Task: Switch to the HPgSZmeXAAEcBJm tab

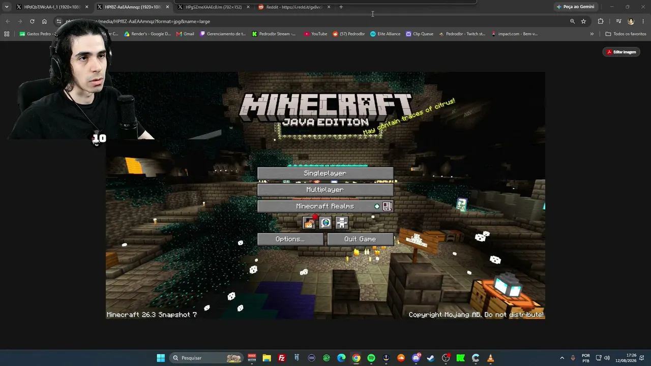Action: click(x=214, y=7)
